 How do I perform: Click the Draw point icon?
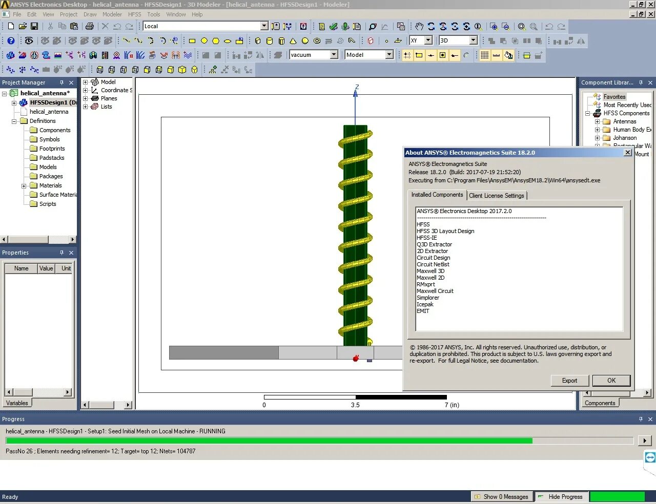[x=386, y=40]
